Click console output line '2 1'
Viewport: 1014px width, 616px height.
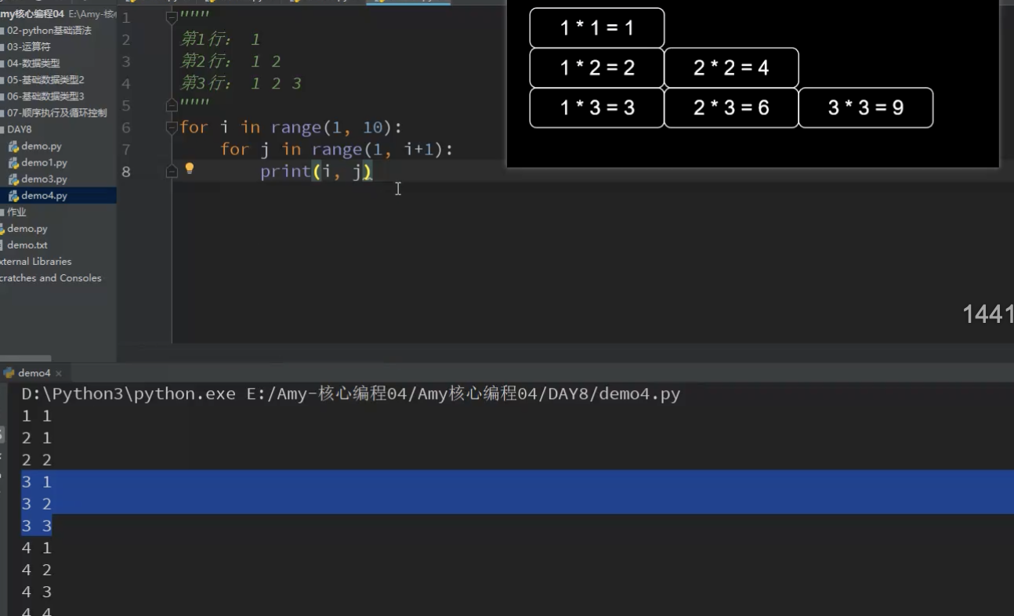36,438
